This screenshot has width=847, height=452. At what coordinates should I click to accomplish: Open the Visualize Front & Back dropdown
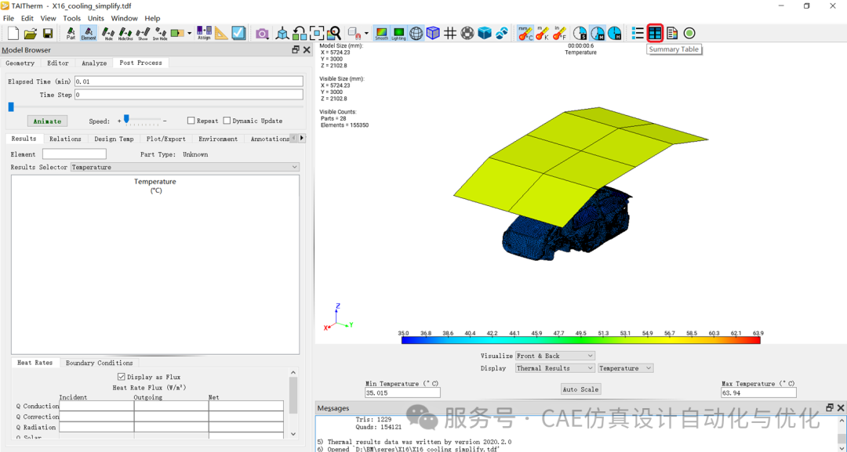pos(554,356)
